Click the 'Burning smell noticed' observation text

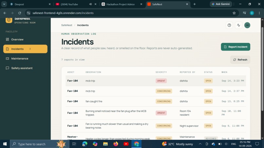coord(116,113)
